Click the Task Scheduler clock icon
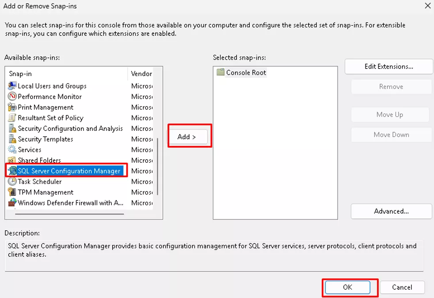Viewport: 434px width, 298px height. 12,181
